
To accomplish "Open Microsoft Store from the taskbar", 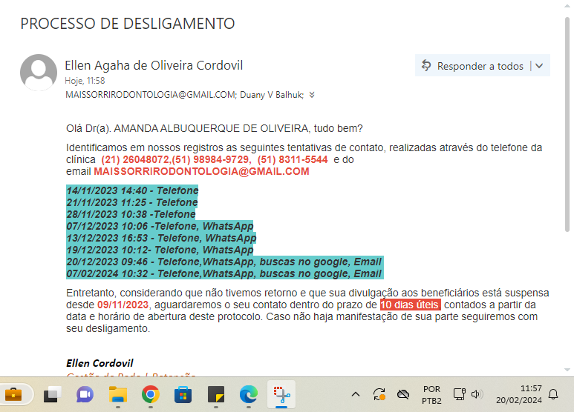I will coord(183,394).
